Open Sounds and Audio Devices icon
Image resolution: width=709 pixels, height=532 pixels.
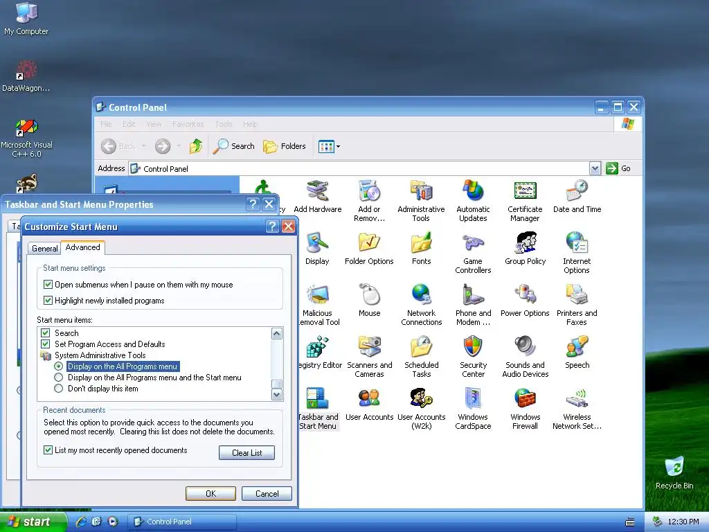pos(525,357)
